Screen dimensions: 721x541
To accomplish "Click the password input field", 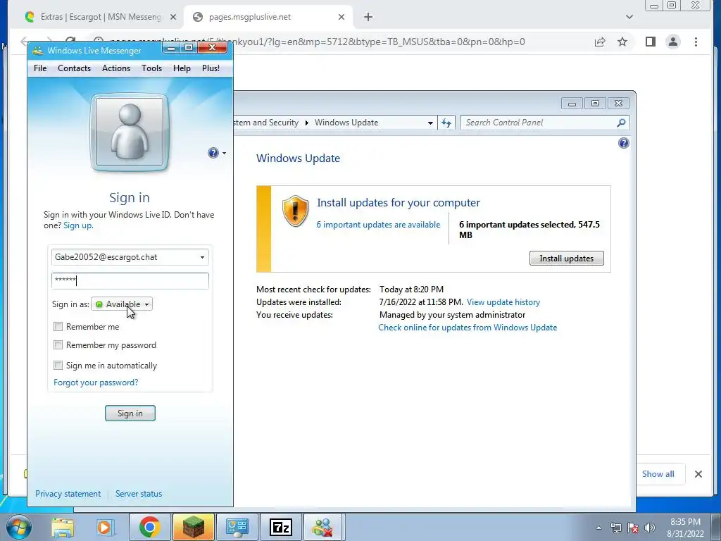I will pos(130,280).
